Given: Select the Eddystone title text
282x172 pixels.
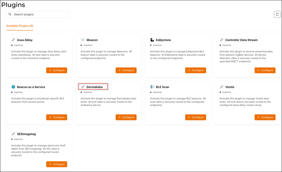Looking at the screenshot, I should click(163, 40).
